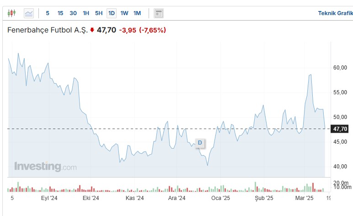The height and width of the screenshot is (216, 353).
Task: Select the 1D daily interval
Action: pos(112,13)
